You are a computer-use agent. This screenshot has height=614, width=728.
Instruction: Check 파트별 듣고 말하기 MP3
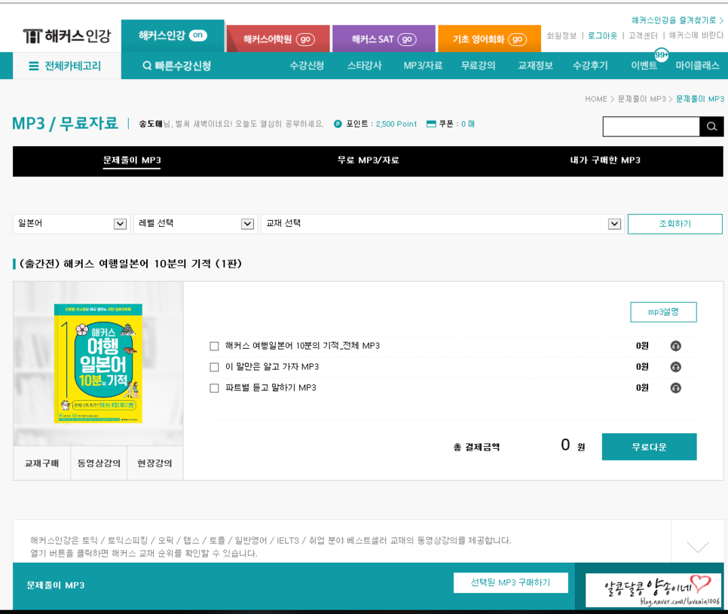214,388
